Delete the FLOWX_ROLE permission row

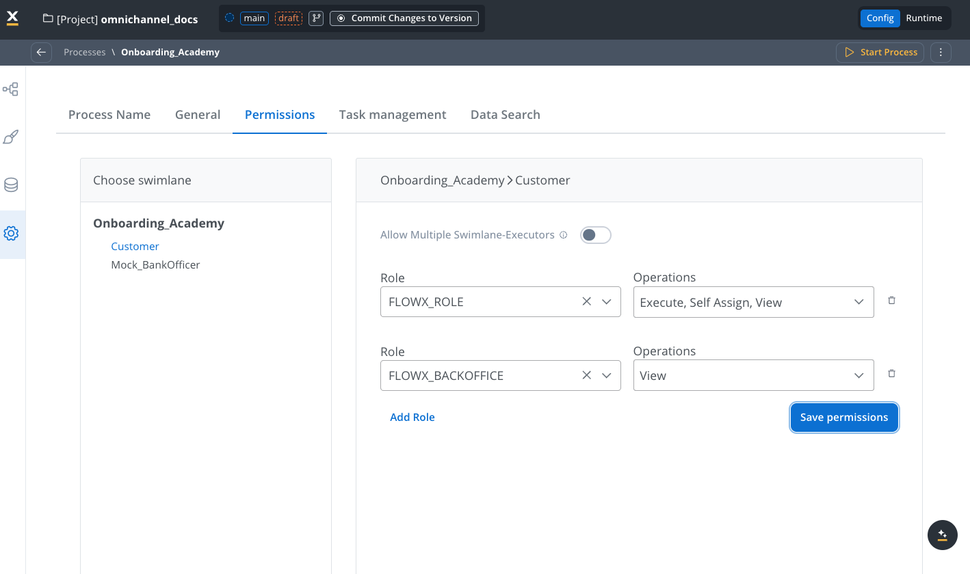(x=891, y=301)
